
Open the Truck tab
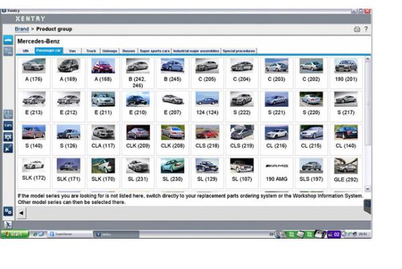coord(91,51)
